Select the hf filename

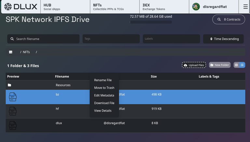(57, 109)
